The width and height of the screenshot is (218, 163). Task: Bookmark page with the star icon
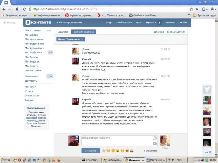click(191, 9)
